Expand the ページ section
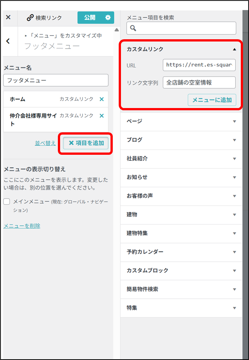Image resolution: width=249 pixels, height=360 pixels. coord(234,121)
